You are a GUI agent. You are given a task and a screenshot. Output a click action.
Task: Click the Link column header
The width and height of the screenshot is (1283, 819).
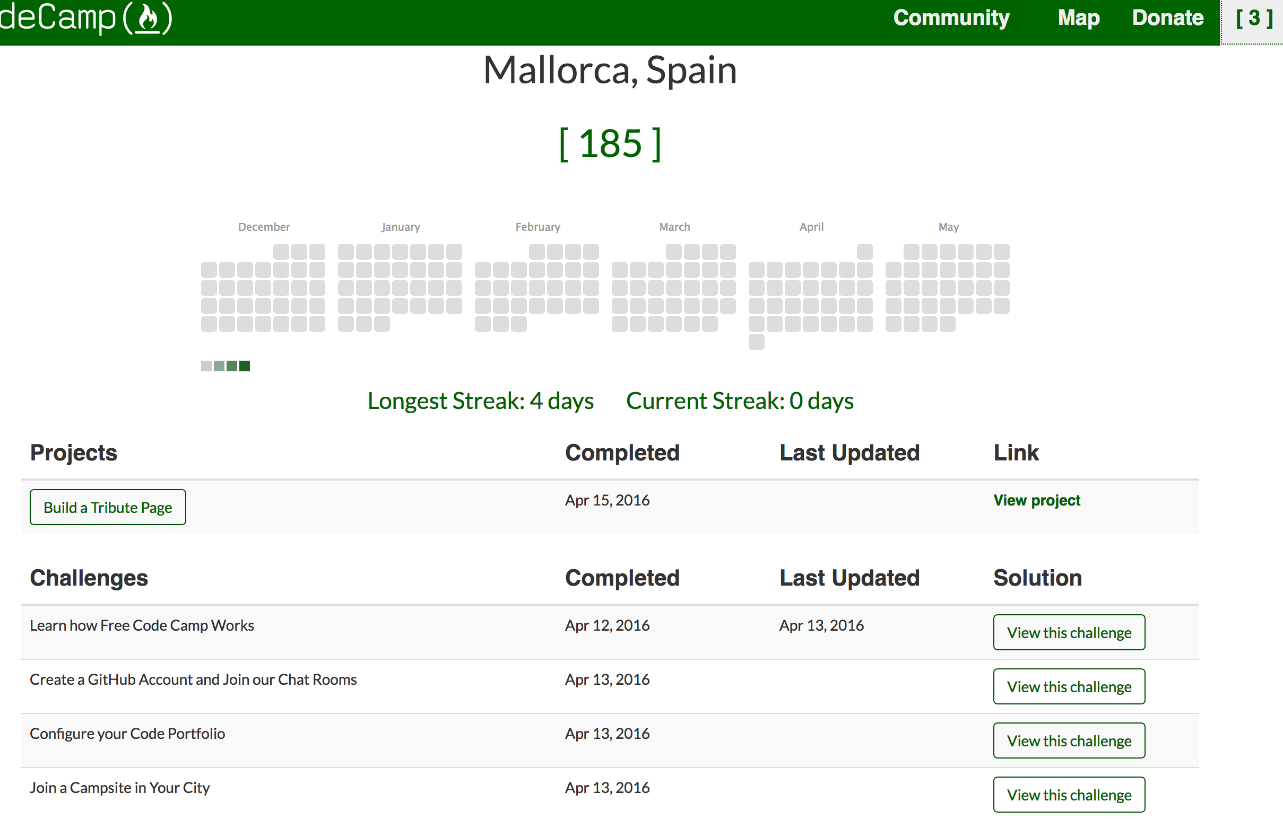point(1016,453)
